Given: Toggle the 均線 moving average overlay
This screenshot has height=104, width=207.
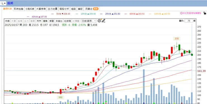Looking at the screenshot, I should 7,21.
